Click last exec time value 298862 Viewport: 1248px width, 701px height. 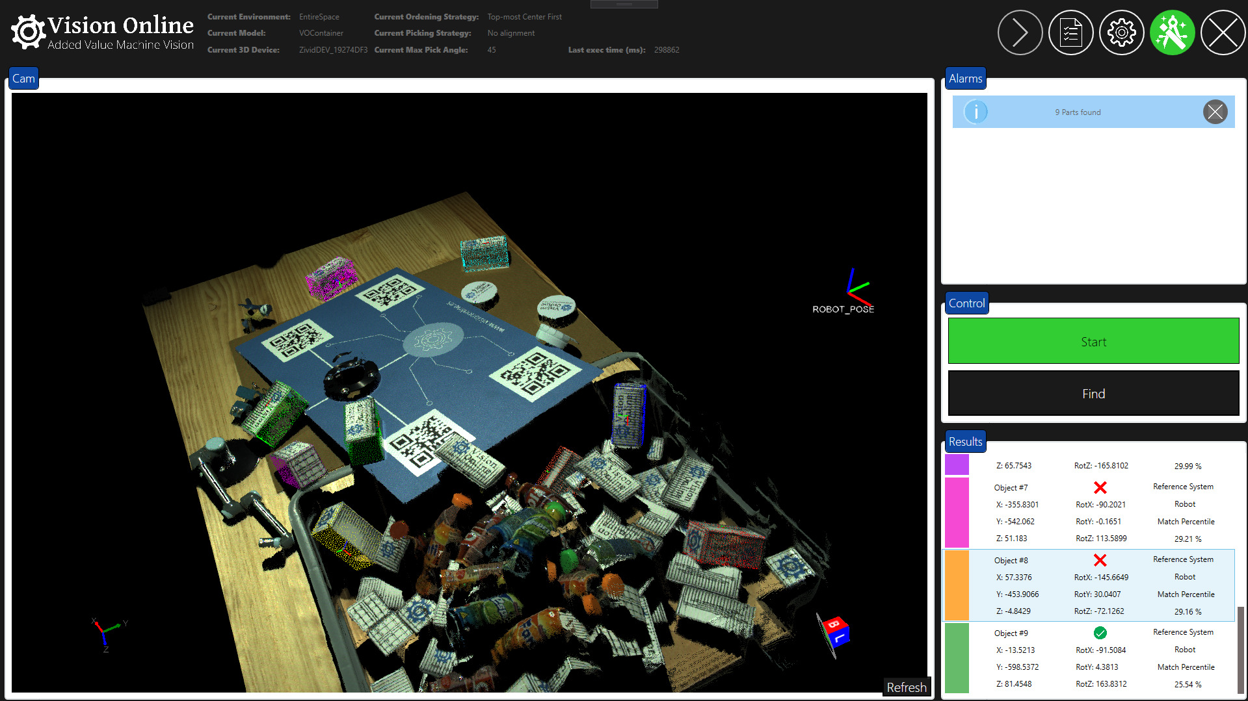pos(667,50)
